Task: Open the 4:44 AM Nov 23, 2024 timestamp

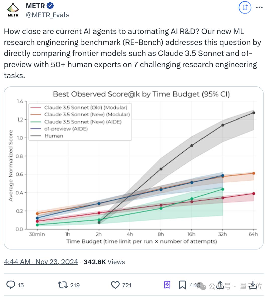Action: 41,262
